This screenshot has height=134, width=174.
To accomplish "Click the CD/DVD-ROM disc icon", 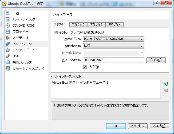I will point(7,26).
